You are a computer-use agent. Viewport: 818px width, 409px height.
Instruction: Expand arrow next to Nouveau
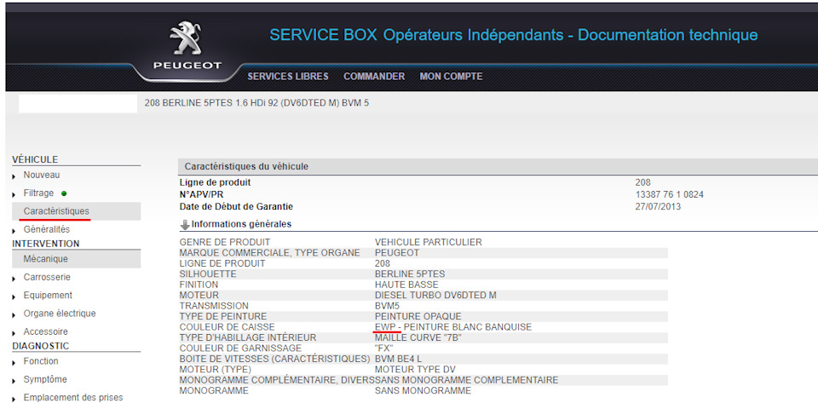point(14,177)
